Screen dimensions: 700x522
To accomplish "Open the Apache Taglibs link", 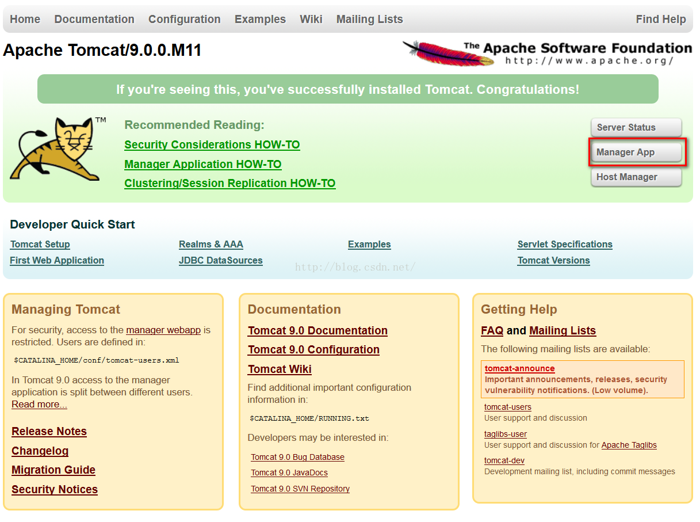I will (x=629, y=445).
